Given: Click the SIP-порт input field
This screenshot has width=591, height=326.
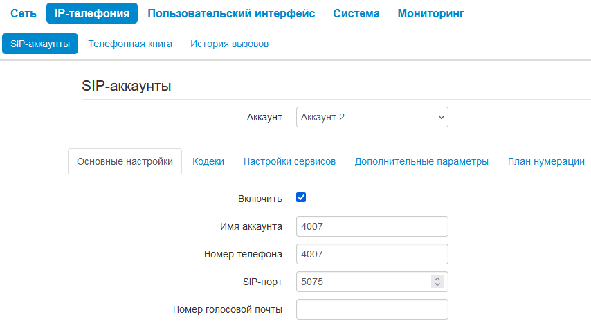Looking at the screenshot, I should tap(372, 282).
